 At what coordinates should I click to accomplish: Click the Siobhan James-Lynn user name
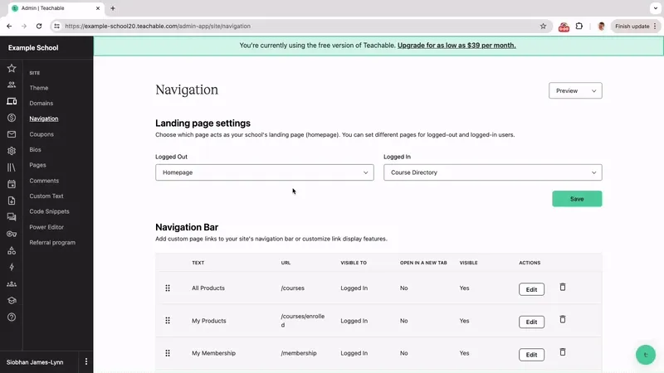(x=35, y=362)
